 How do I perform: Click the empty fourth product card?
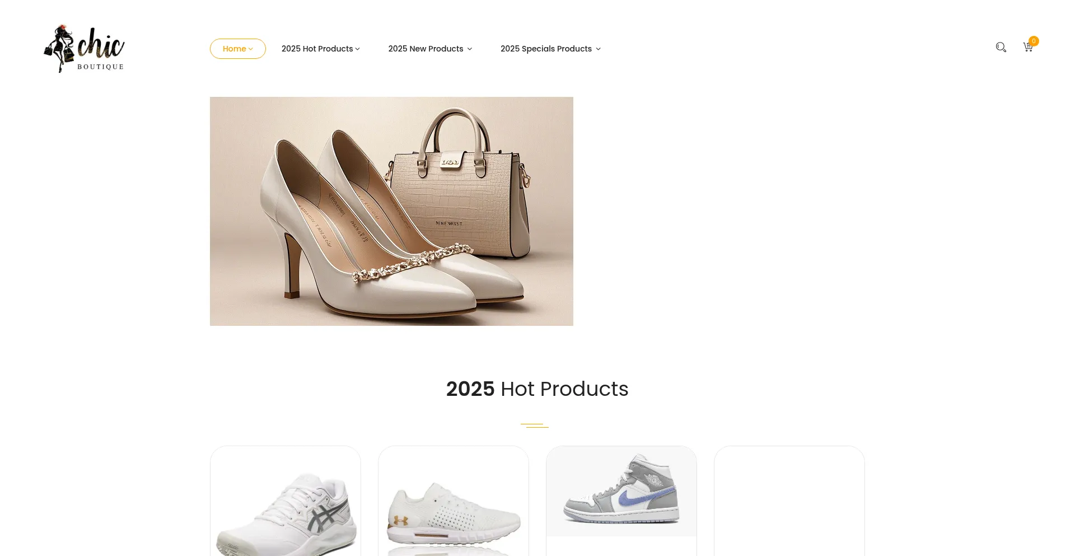pyautogui.click(x=789, y=501)
